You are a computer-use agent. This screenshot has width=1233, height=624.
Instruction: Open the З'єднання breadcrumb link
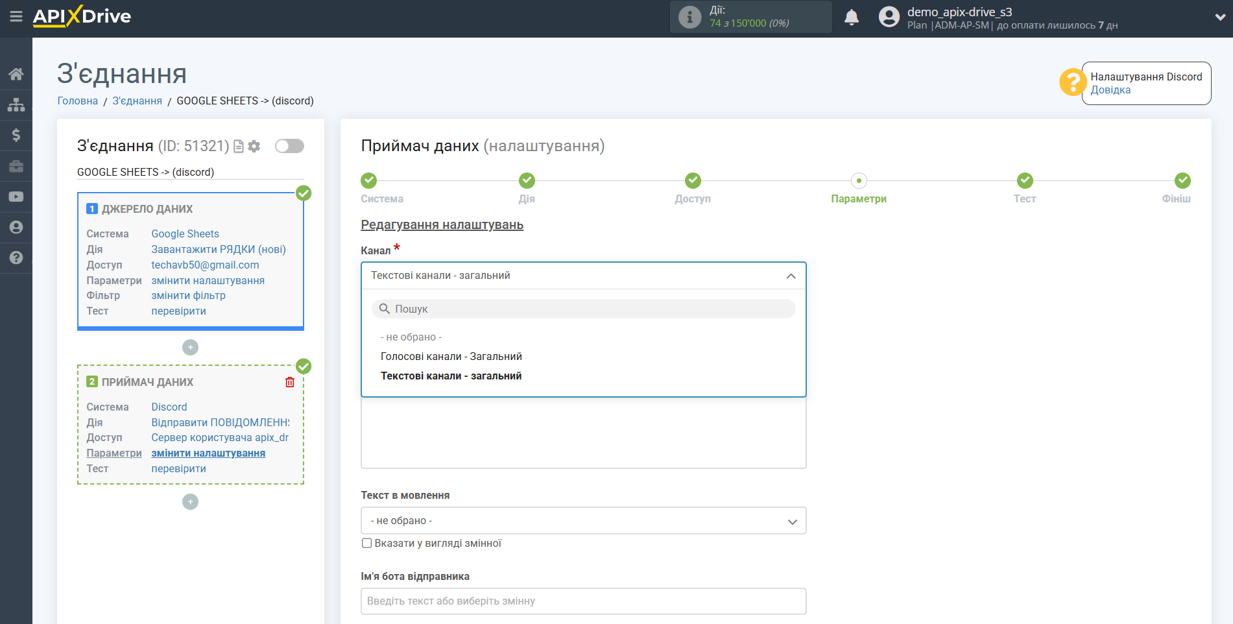(138, 101)
